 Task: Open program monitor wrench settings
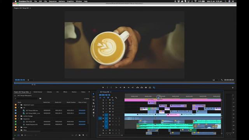click(x=222, y=80)
